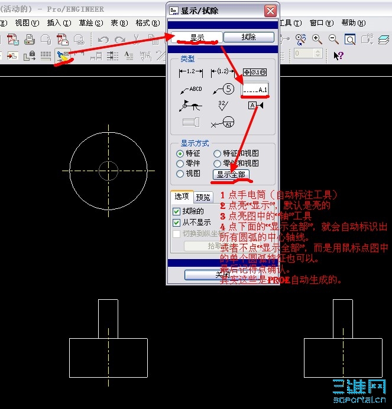Click the toolbar number field showing 0

(x=304, y=54)
